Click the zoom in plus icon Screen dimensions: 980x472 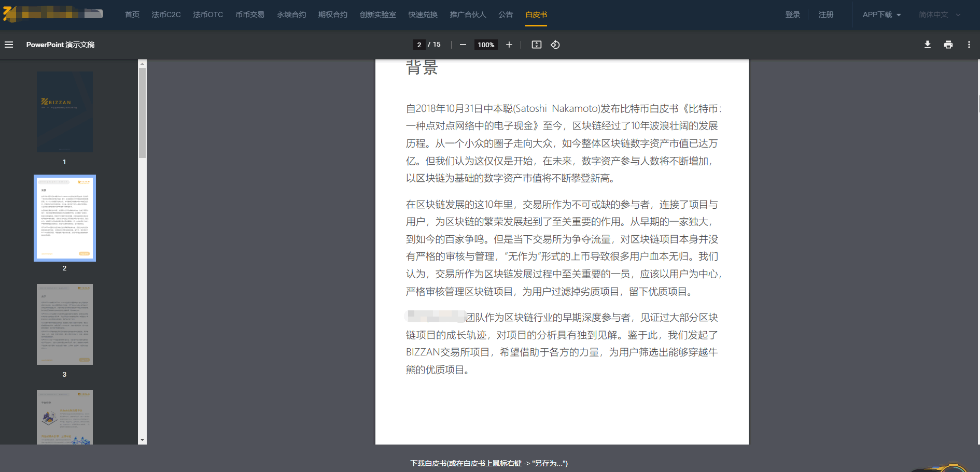point(509,45)
